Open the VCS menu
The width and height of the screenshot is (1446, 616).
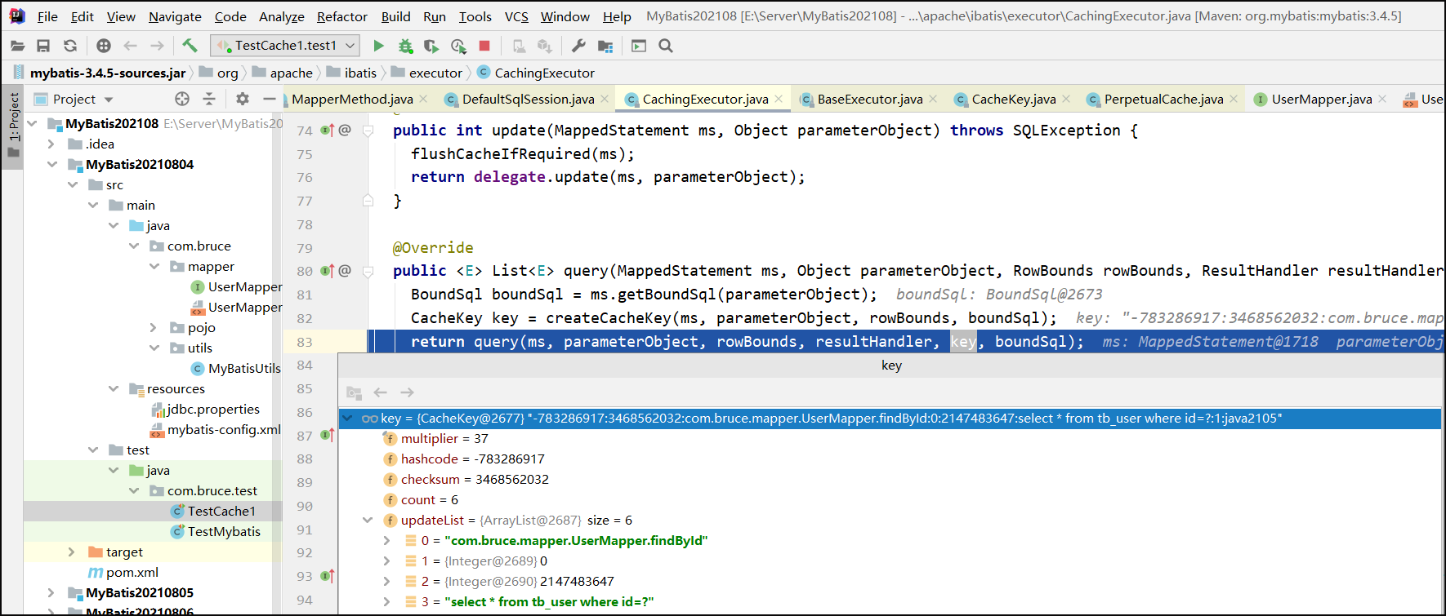point(516,16)
